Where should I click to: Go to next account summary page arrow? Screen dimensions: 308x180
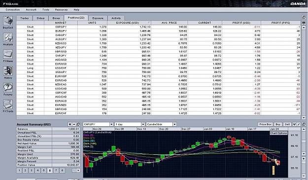coord(78,170)
